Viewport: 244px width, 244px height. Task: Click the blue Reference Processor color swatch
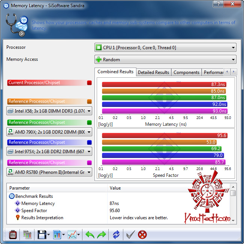(89, 142)
